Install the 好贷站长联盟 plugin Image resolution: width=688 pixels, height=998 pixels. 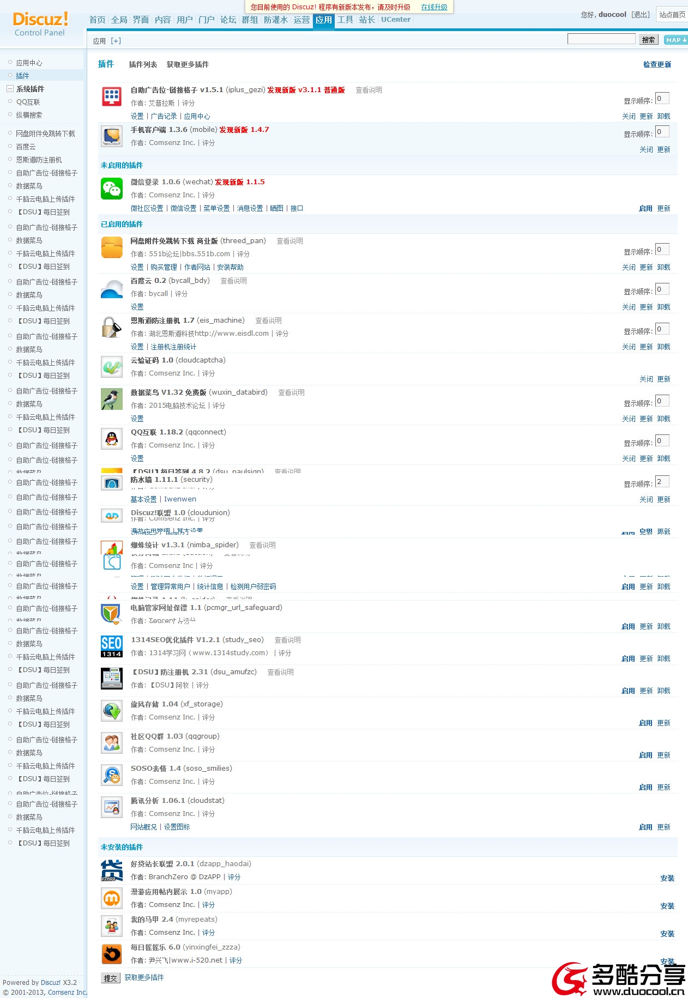[x=667, y=878]
